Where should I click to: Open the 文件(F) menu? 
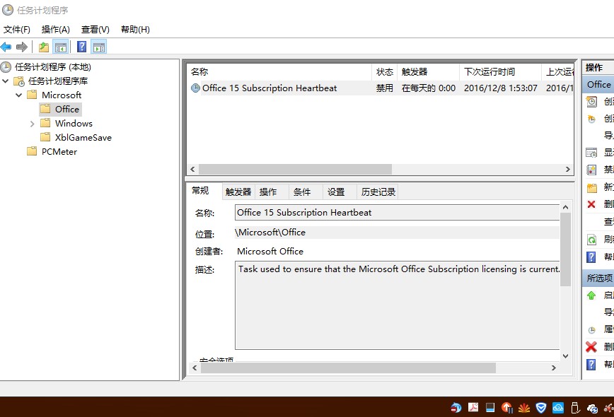coord(17,30)
